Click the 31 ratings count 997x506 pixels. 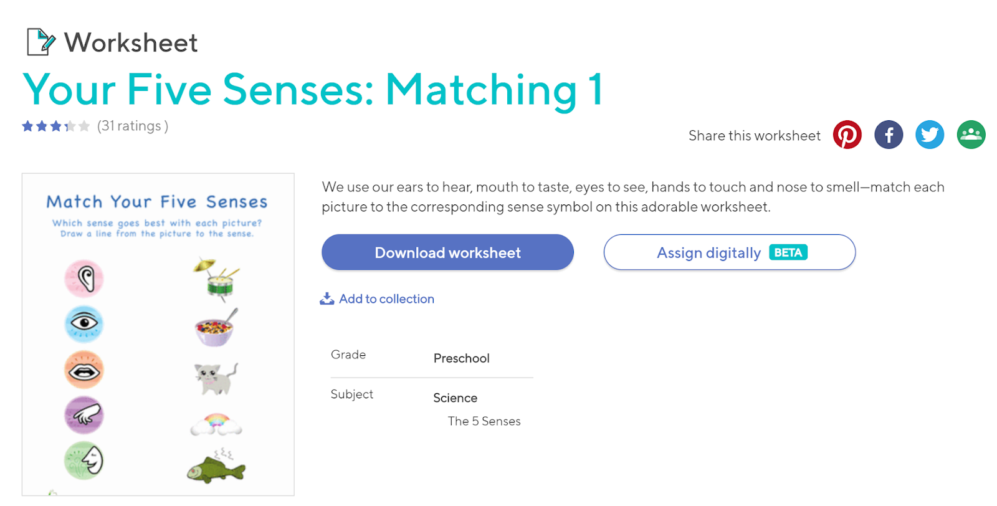click(x=132, y=126)
